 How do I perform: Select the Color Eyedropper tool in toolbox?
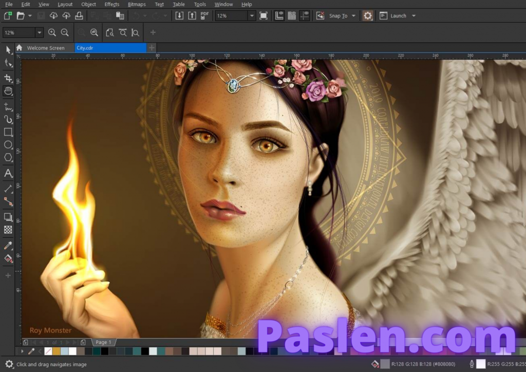[8, 245]
